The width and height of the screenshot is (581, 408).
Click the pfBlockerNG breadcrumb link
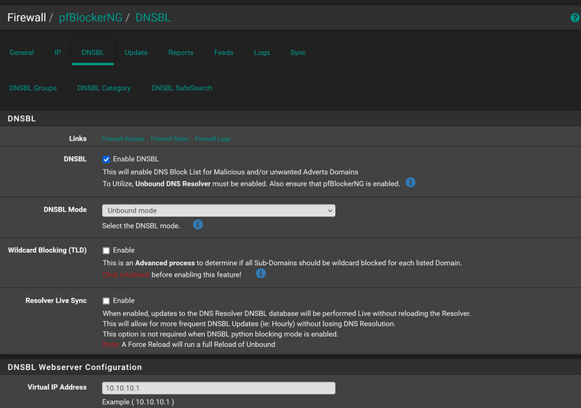91,18
